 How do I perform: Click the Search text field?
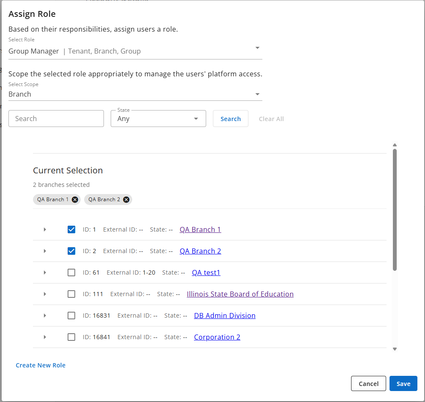56,119
